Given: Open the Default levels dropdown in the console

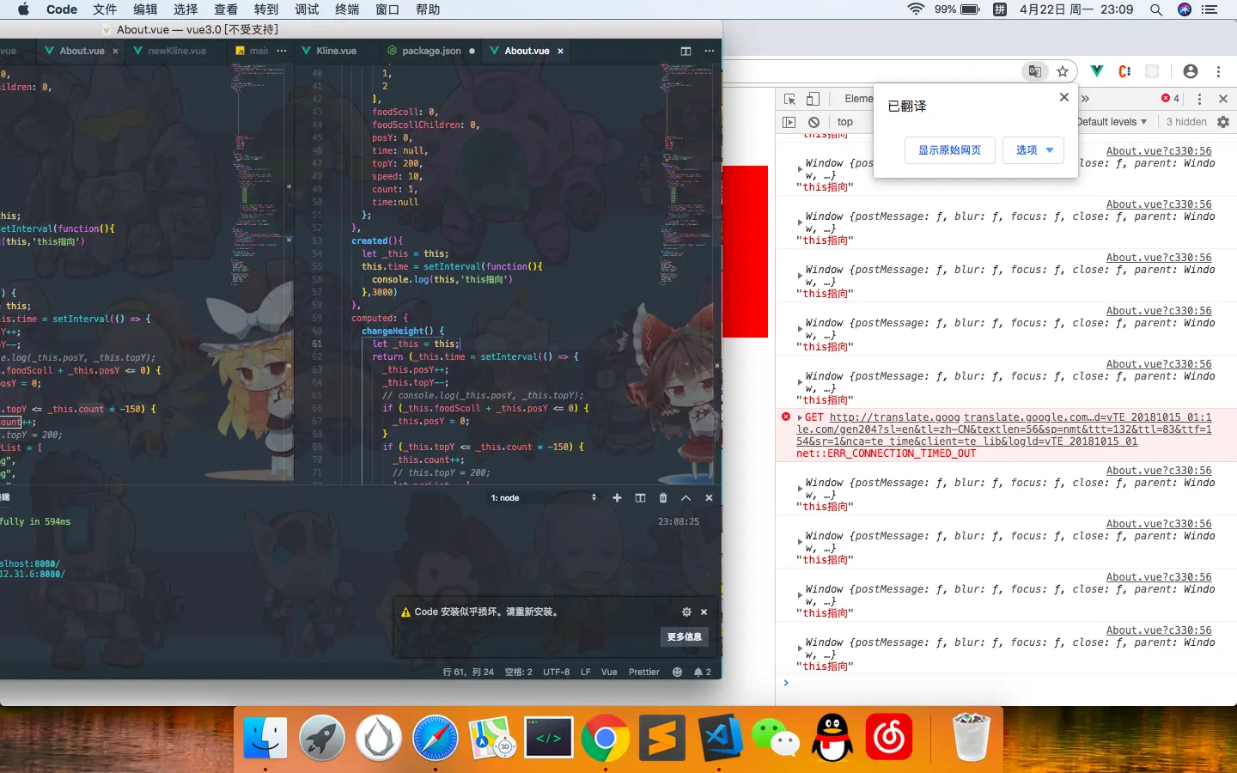Looking at the screenshot, I should (1112, 122).
